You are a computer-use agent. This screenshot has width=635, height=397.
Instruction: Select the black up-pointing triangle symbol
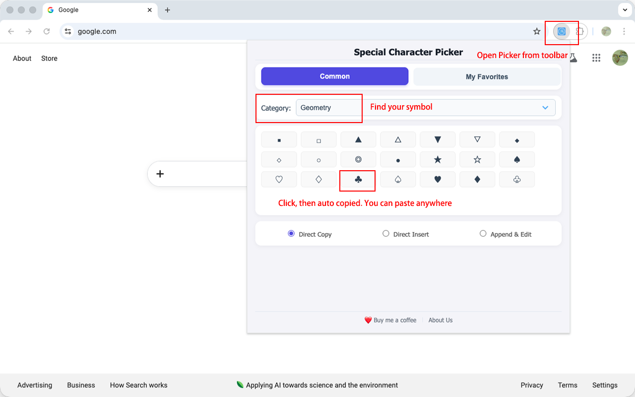(x=358, y=139)
